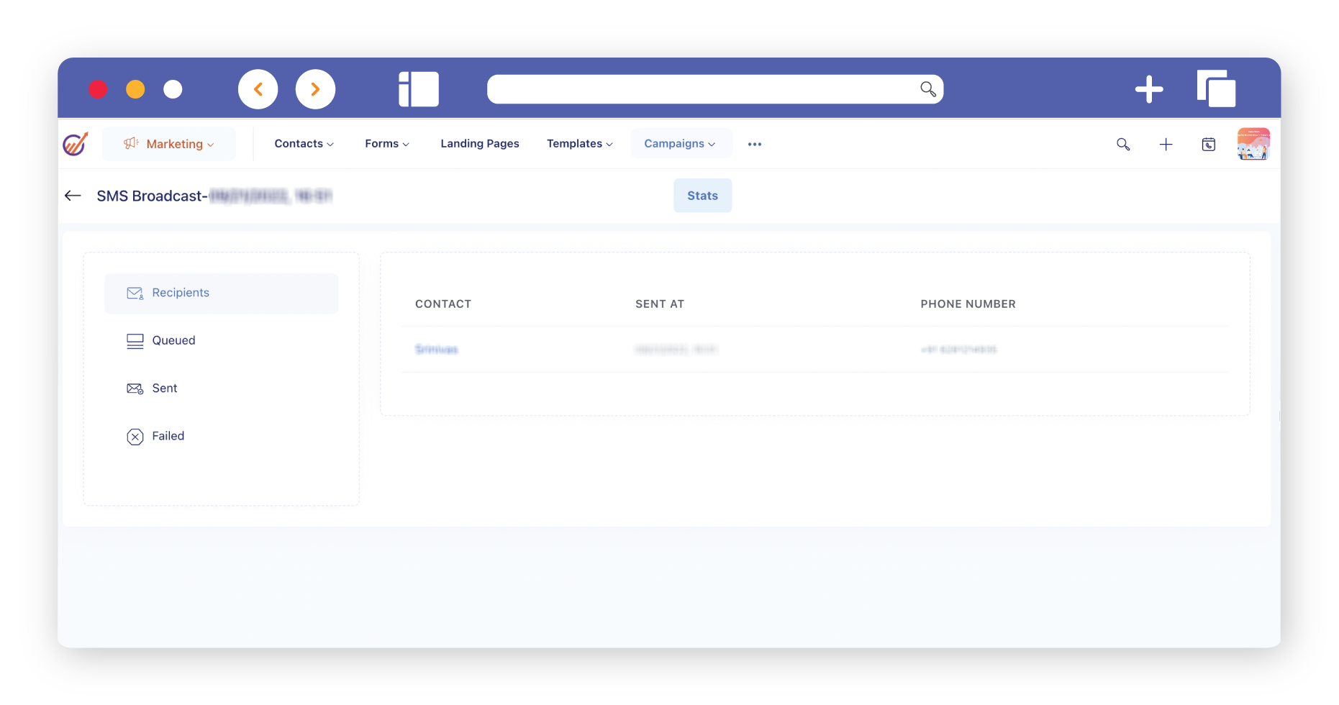Image resolution: width=1339 pixels, height=705 pixels.
Task: Click the browser address search bar
Action: 702,89
